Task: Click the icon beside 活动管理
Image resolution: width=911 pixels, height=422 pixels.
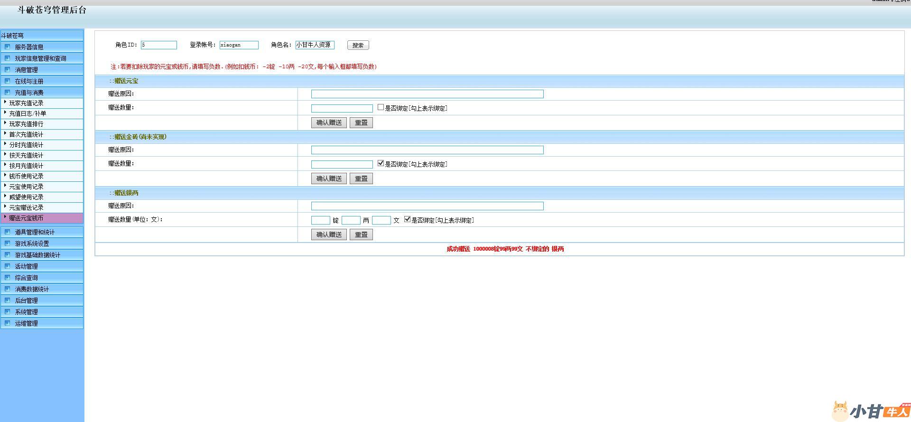Action: (x=7, y=266)
